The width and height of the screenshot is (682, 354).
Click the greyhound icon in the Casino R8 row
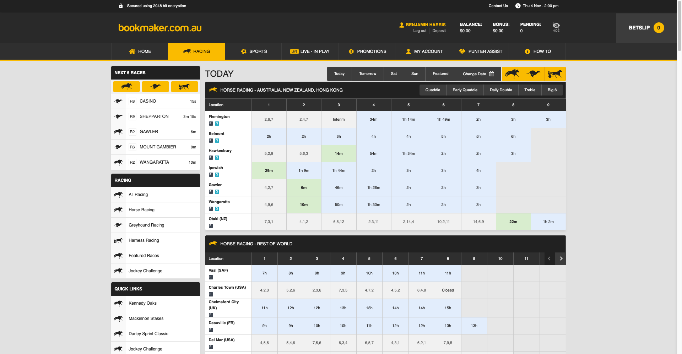tap(118, 101)
